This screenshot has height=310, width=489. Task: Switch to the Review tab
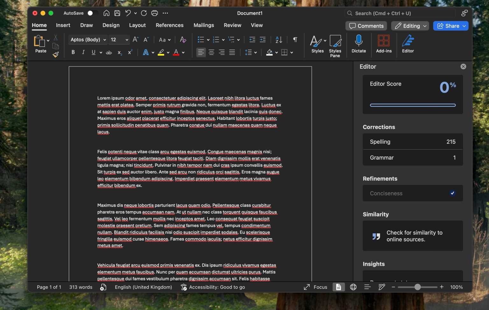pyautogui.click(x=232, y=25)
